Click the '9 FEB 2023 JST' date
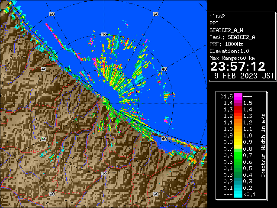277x208 pixels. pyautogui.click(x=244, y=76)
